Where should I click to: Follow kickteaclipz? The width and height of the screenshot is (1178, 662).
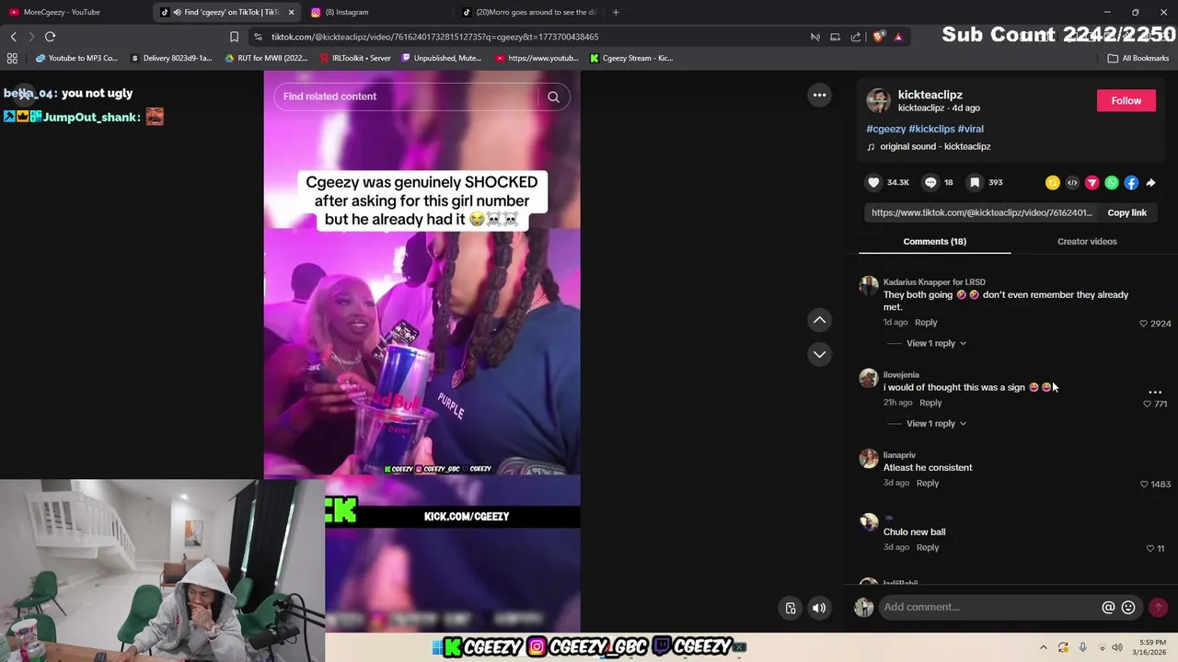tap(1126, 101)
